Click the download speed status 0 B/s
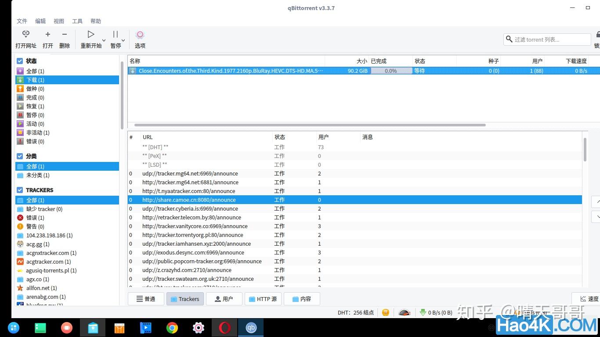 coord(436,312)
